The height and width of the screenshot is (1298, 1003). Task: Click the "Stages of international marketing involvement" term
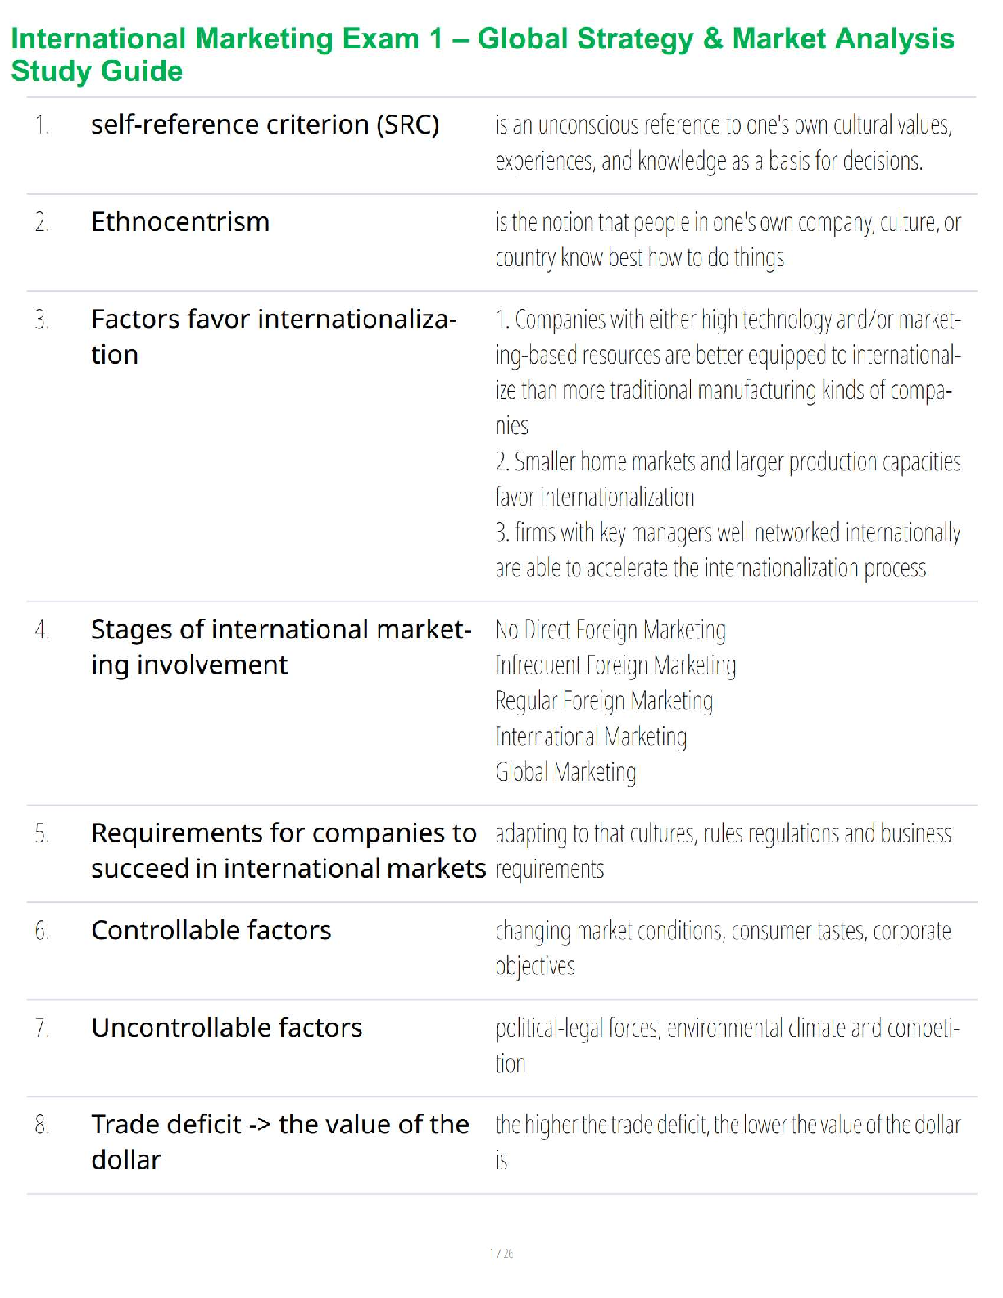[281, 647]
